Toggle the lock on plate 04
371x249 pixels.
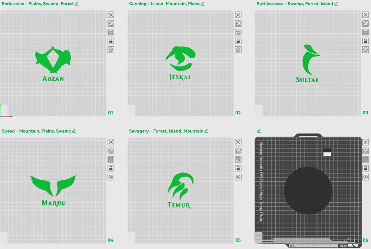(x=111, y=168)
